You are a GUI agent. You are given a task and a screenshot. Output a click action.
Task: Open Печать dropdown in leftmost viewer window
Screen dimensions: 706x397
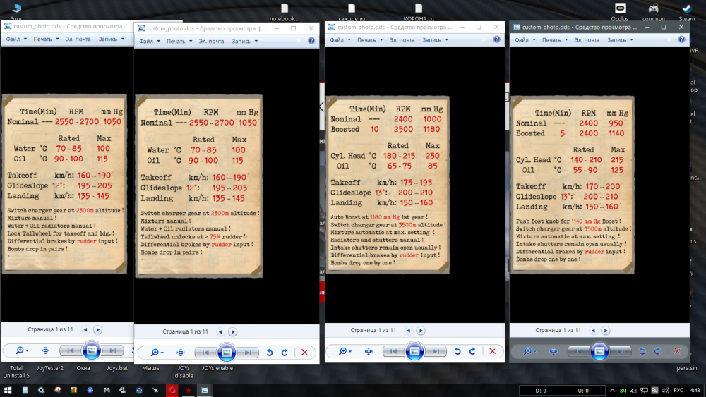(46, 39)
